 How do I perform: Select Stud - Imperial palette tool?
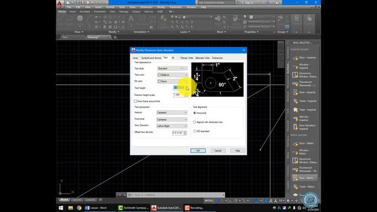(x=304, y=92)
